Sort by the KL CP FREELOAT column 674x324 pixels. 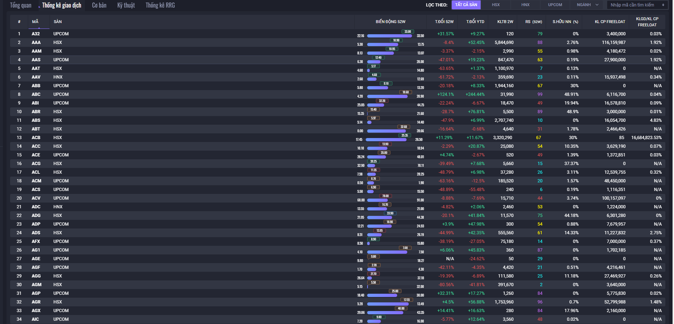(610, 22)
